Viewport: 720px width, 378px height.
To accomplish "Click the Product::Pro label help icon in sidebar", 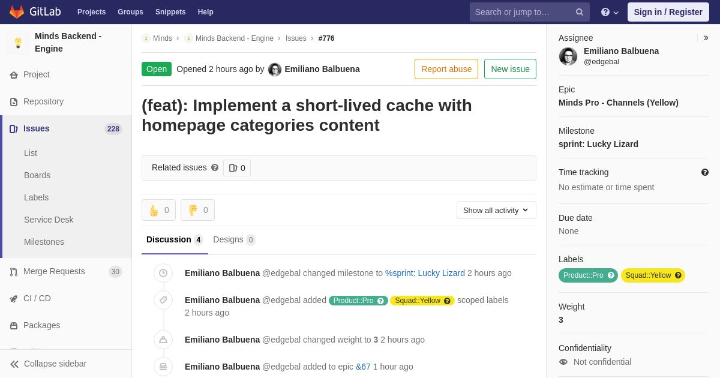I will [611, 275].
